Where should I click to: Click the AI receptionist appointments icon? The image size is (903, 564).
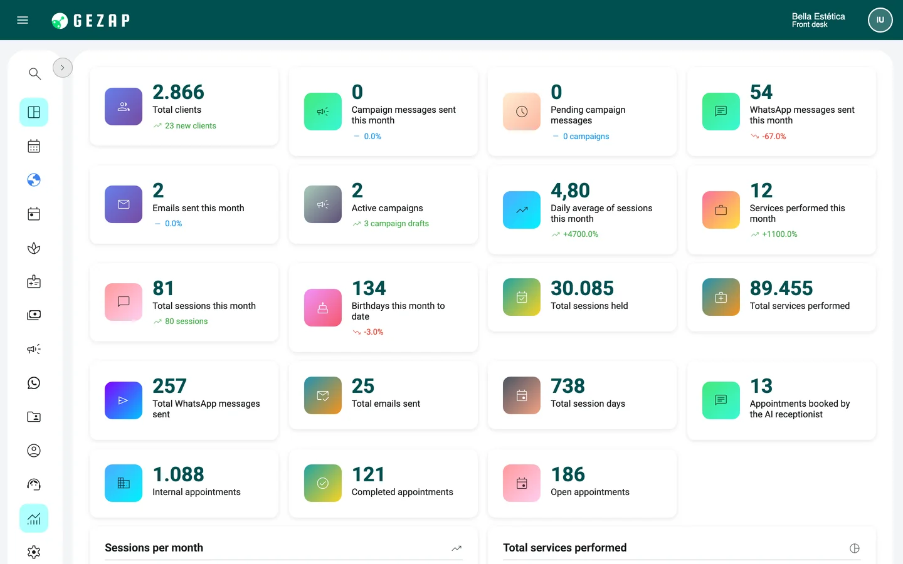click(721, 400)
